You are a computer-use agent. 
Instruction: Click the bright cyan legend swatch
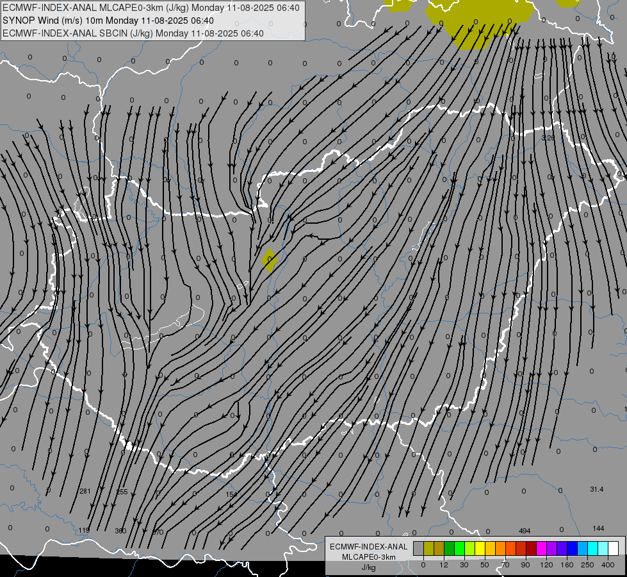tap(592, 548)
